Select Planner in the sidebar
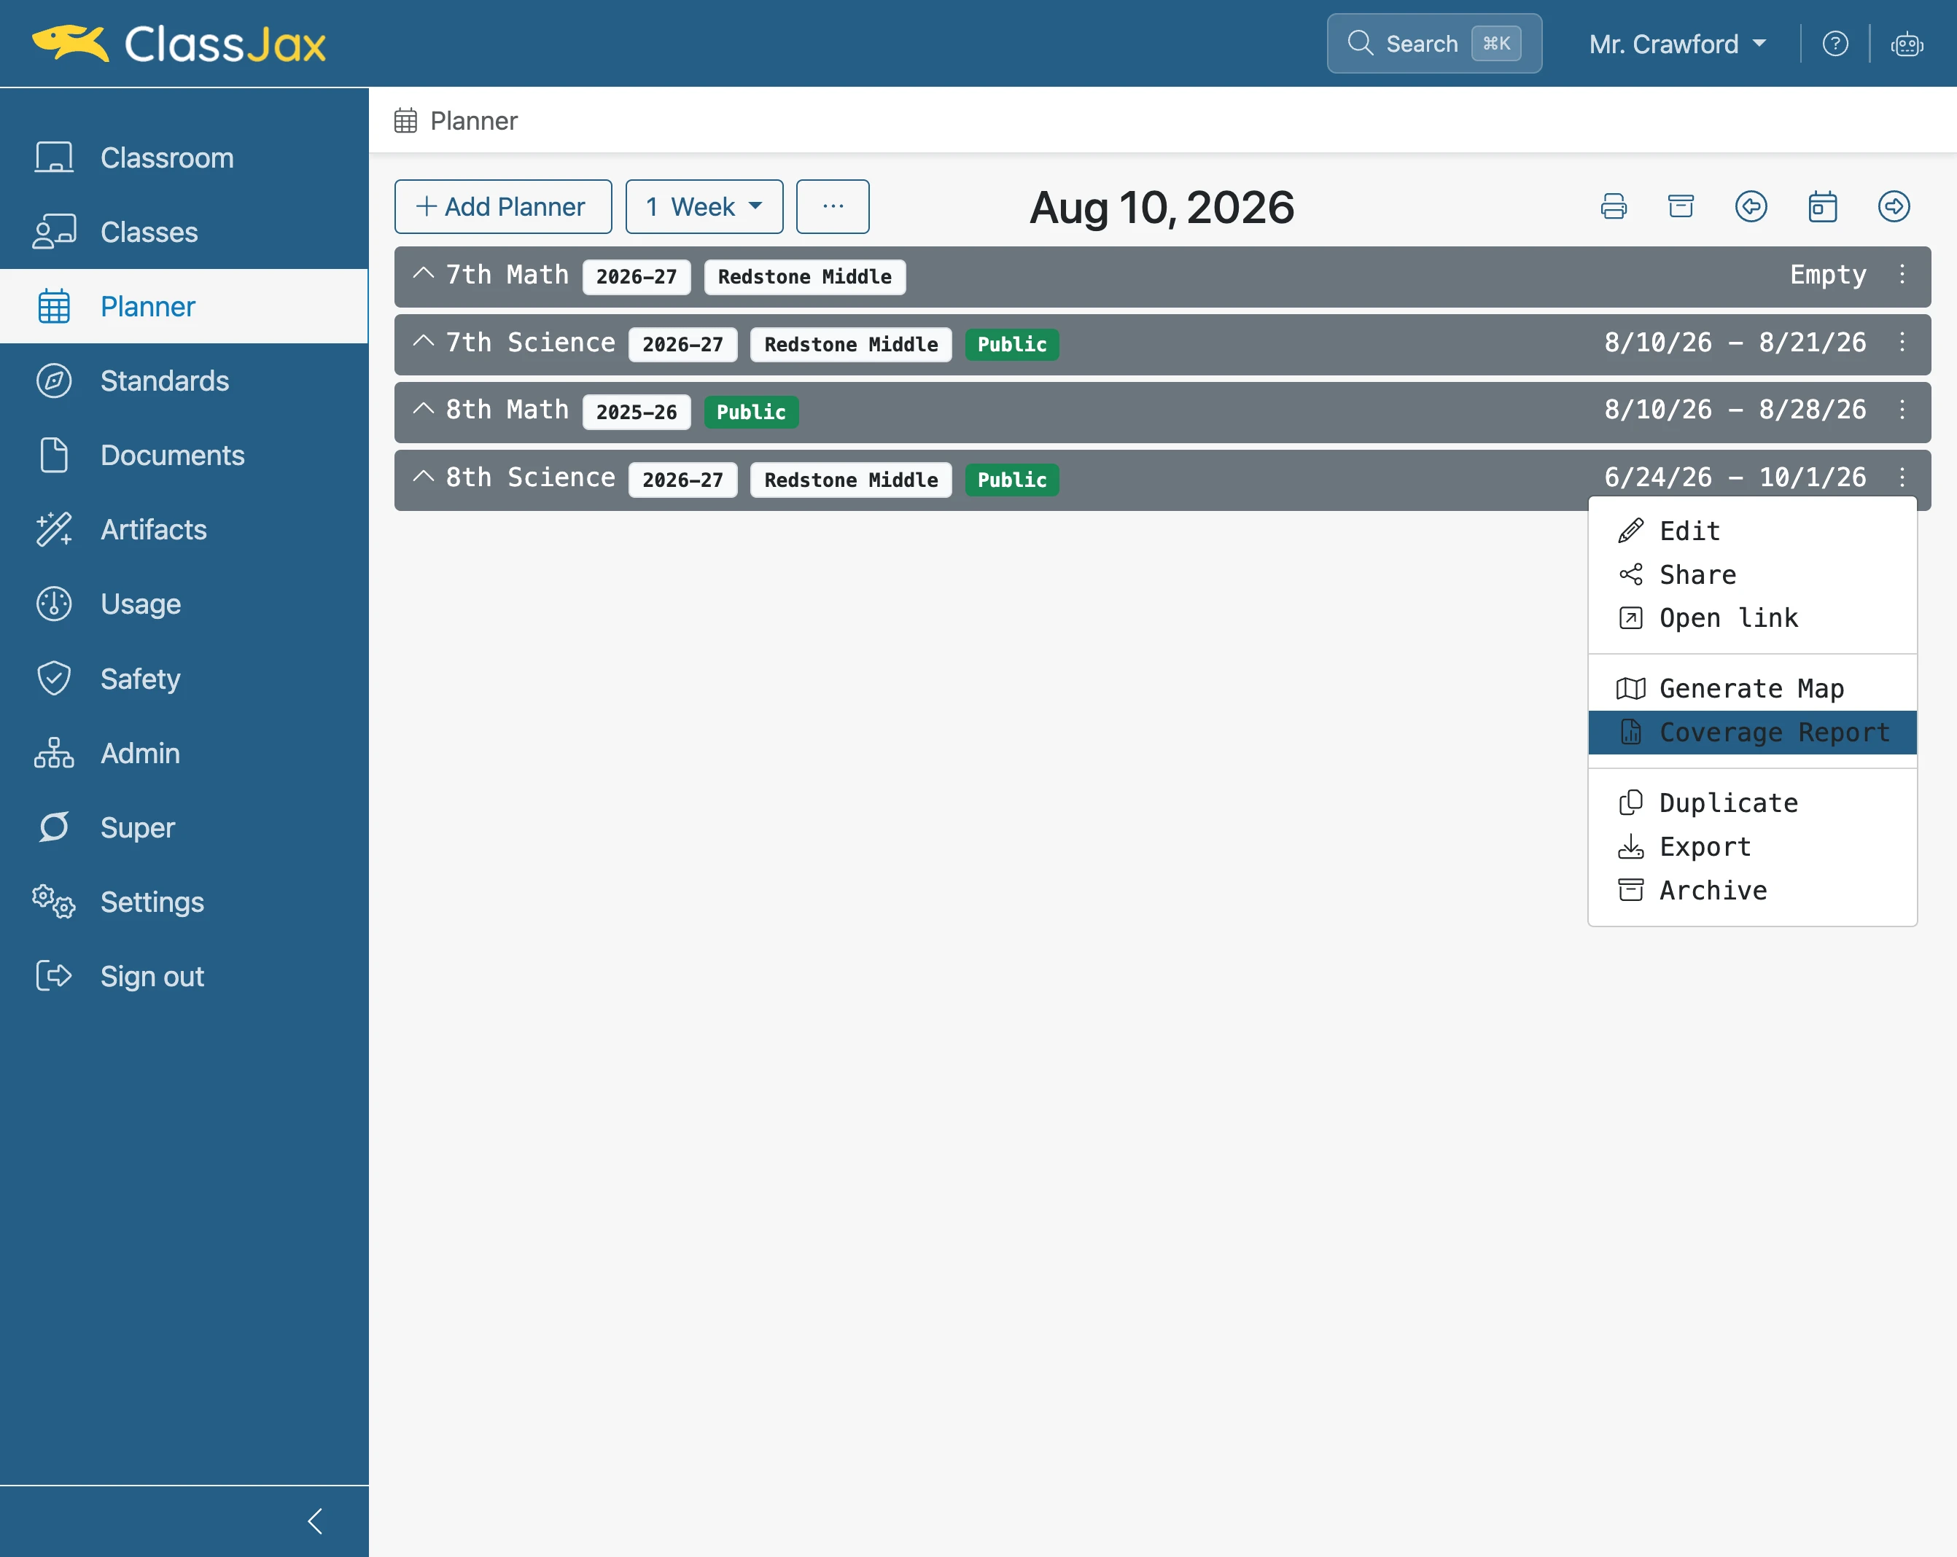 point(184,307)
